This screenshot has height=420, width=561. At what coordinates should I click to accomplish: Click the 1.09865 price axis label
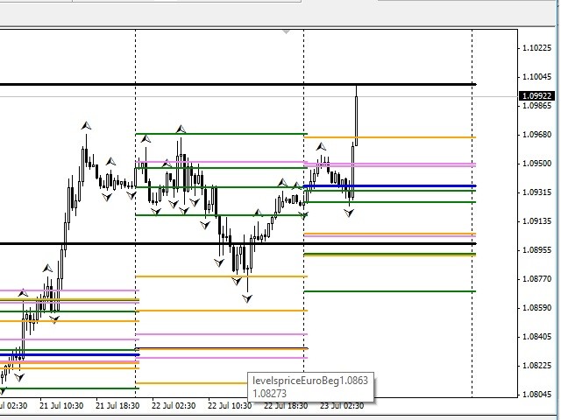pyautogui.click(x=536, y=106)
